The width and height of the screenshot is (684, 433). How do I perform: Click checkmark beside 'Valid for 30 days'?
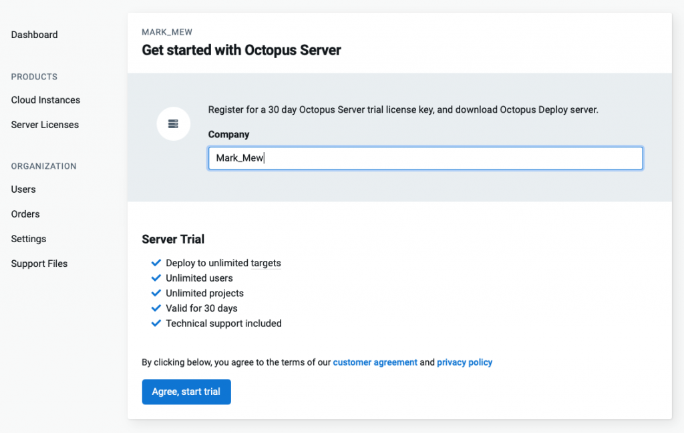(x=156, y=308)
